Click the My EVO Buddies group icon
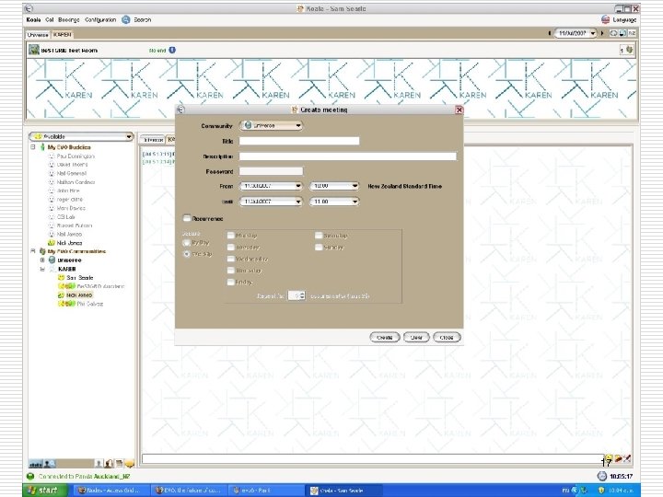The width and height of the screenshot is (663, 497). point(42,147)
